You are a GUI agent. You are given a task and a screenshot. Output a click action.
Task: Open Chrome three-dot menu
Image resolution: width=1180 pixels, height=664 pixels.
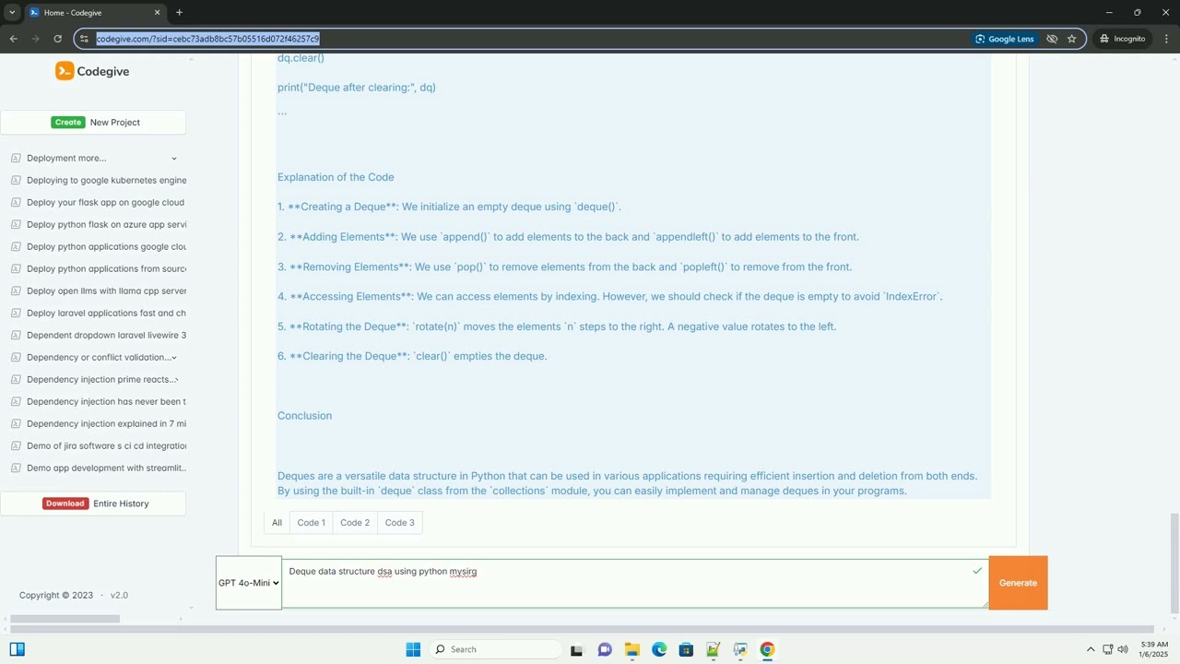point(1166,39)
